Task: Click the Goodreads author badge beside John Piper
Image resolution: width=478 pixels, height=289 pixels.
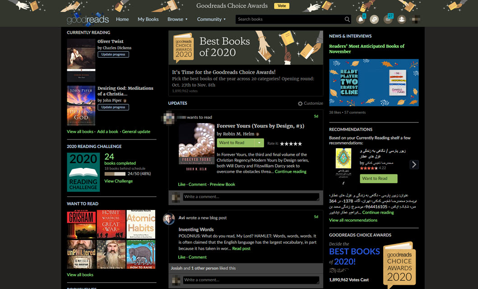Action: pos(125,100)
